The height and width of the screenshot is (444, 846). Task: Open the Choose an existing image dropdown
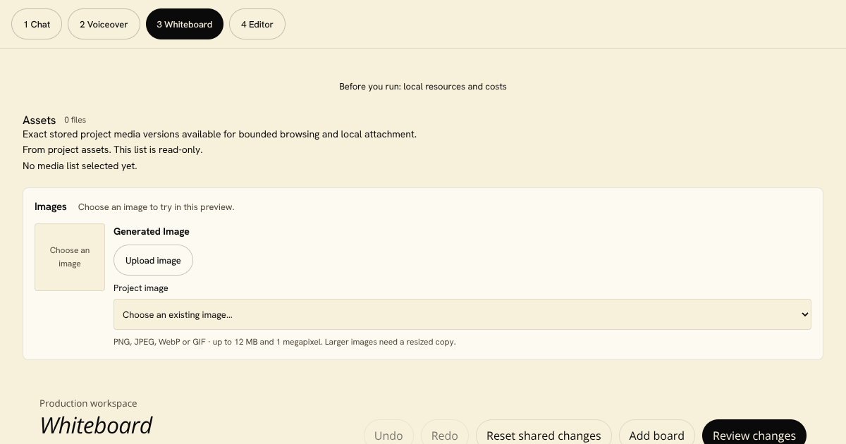[462, 314]
